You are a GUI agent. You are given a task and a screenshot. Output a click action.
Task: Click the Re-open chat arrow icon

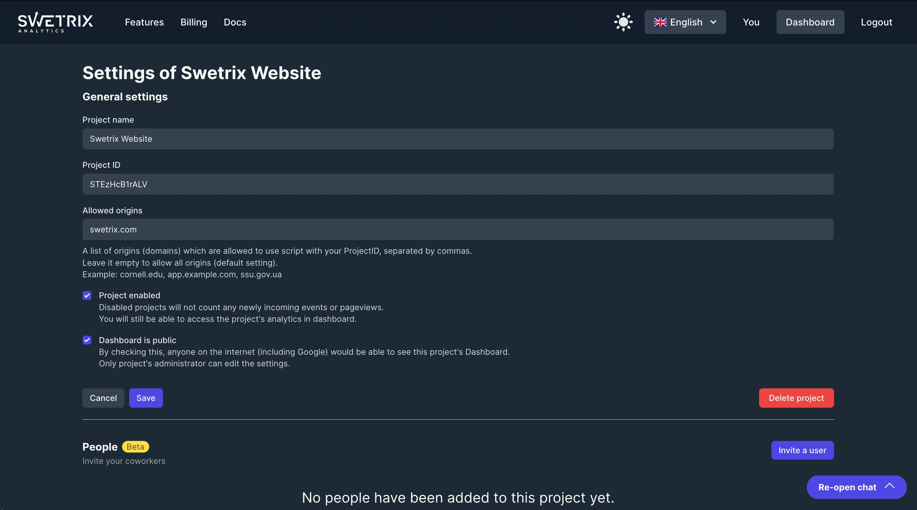[890, 486]
